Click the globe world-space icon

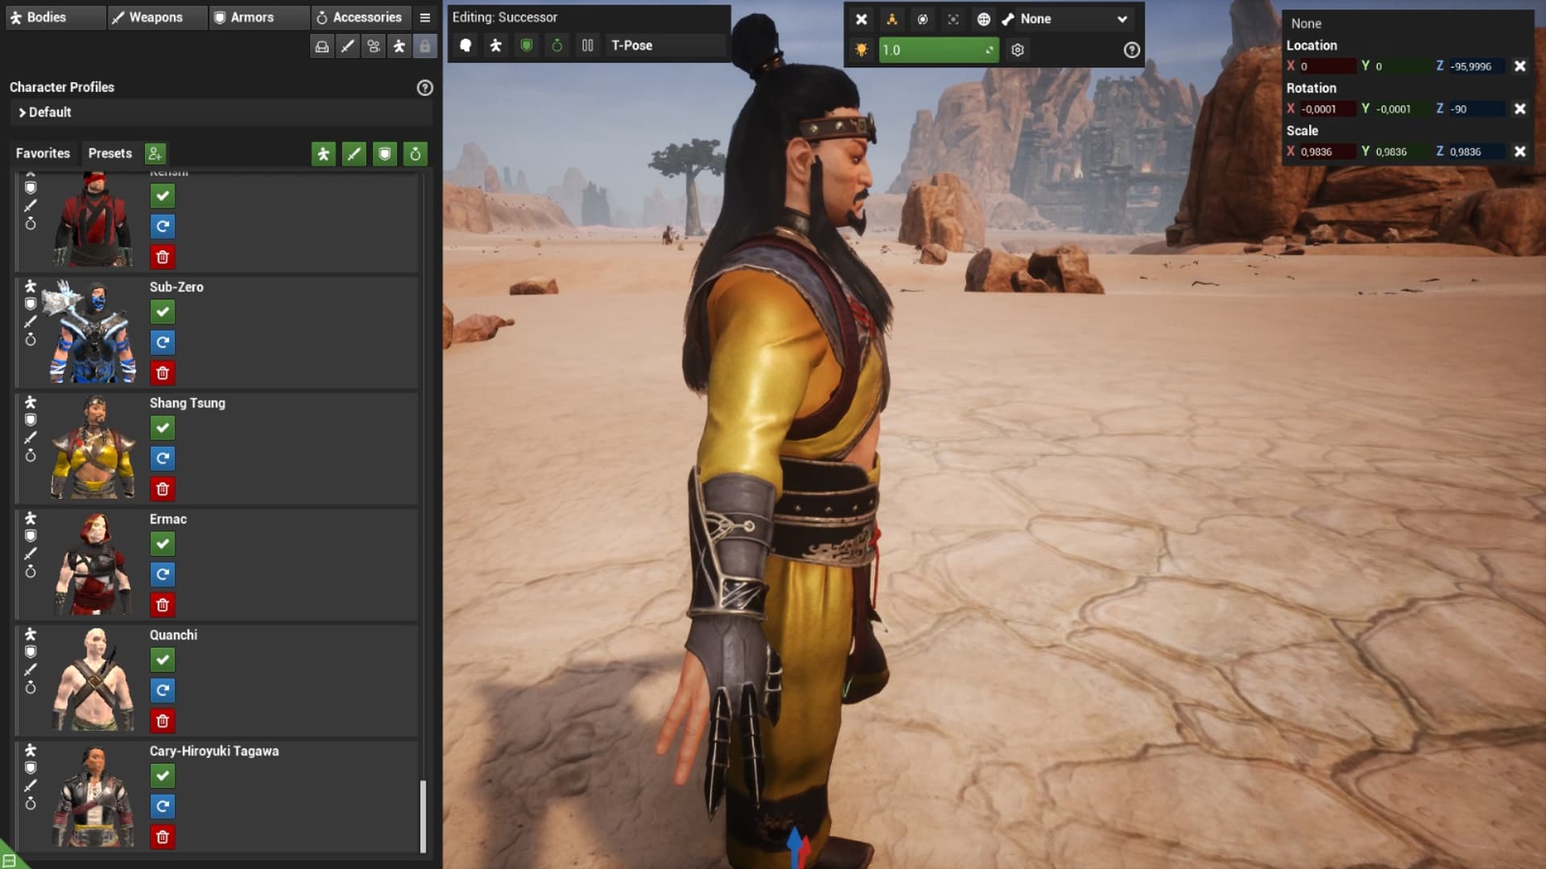pos(983,19)
